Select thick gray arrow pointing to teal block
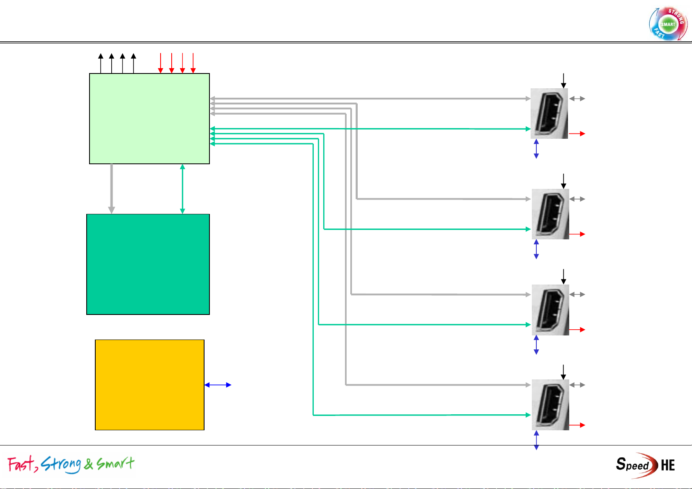 (111, 189)
